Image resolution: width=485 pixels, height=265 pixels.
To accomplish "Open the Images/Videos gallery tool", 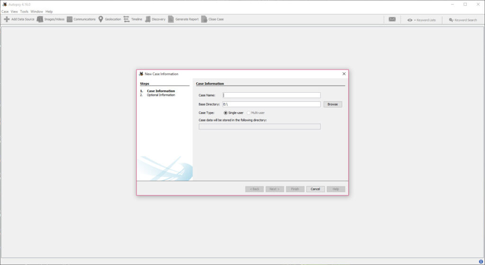I will (x=51, y=19).
